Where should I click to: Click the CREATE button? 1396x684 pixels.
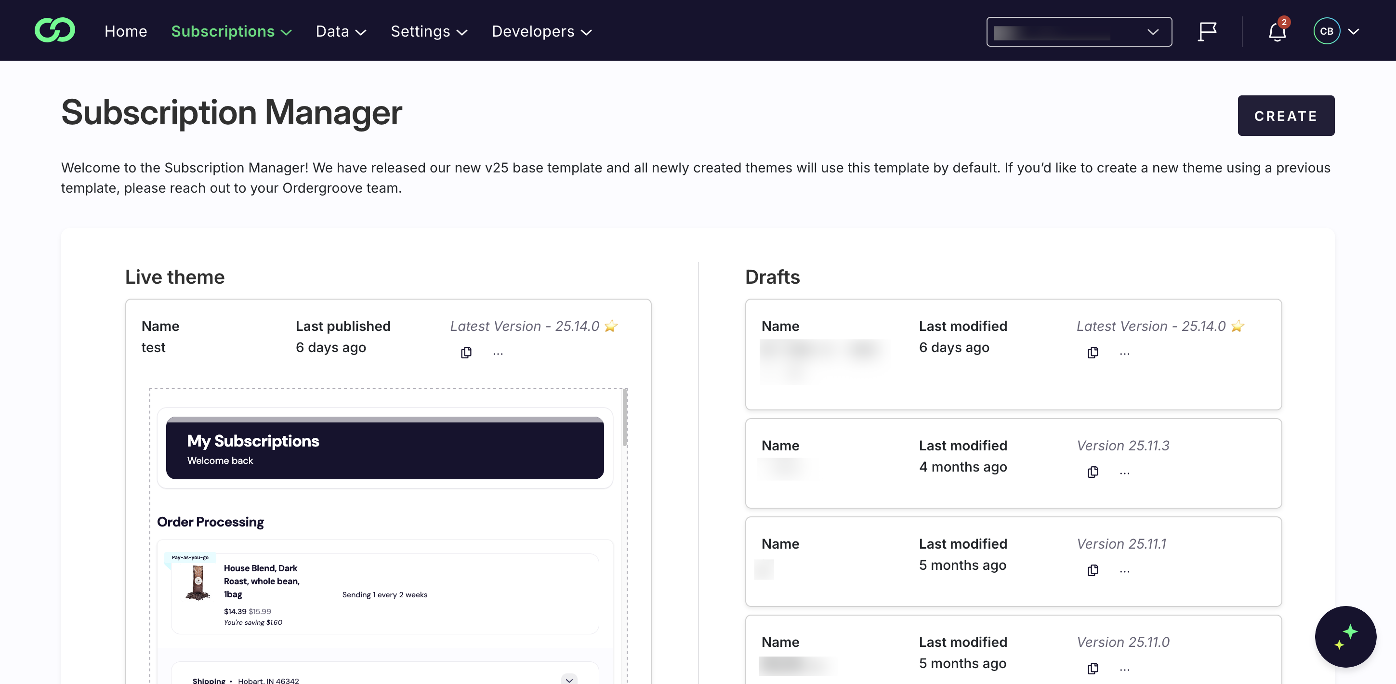click(1286, 116)
